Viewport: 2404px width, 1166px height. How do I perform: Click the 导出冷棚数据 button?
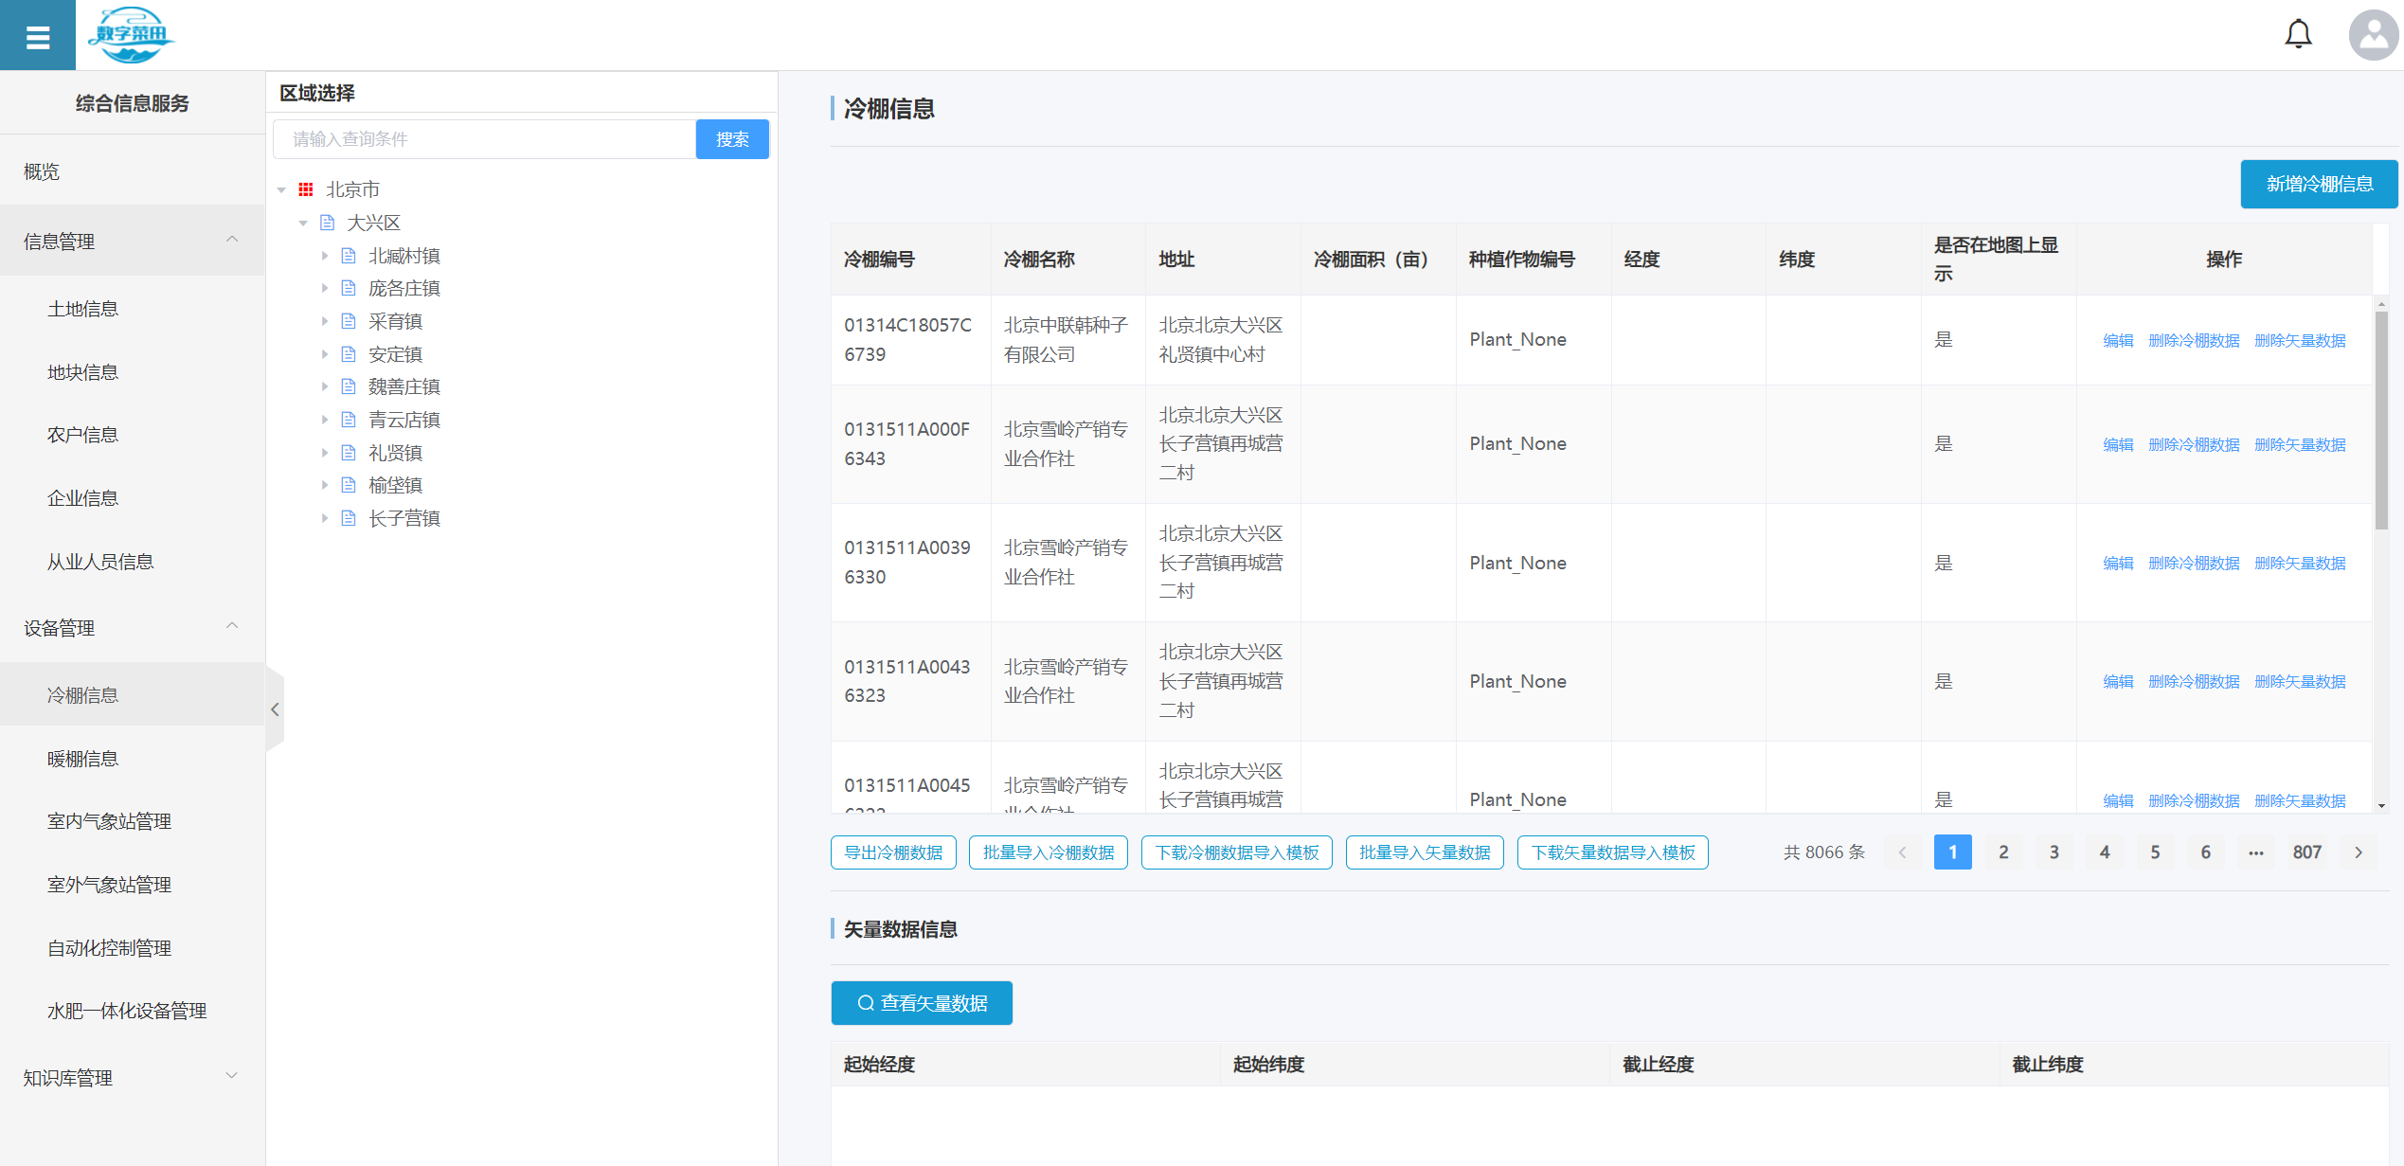893,852
